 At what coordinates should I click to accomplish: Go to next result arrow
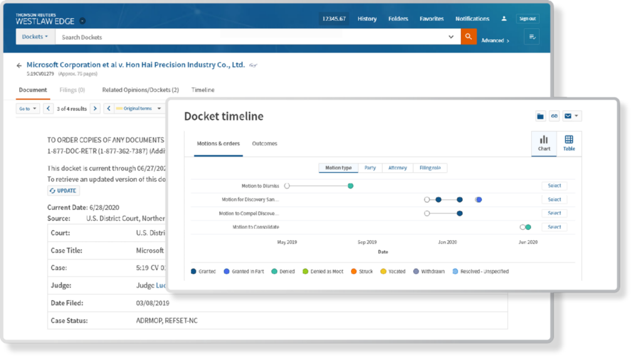pos(95,108)
